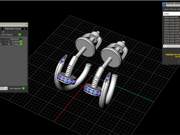Open the material dropdown beside Set Material
The image size is (180, 135).
click(6, 88)
